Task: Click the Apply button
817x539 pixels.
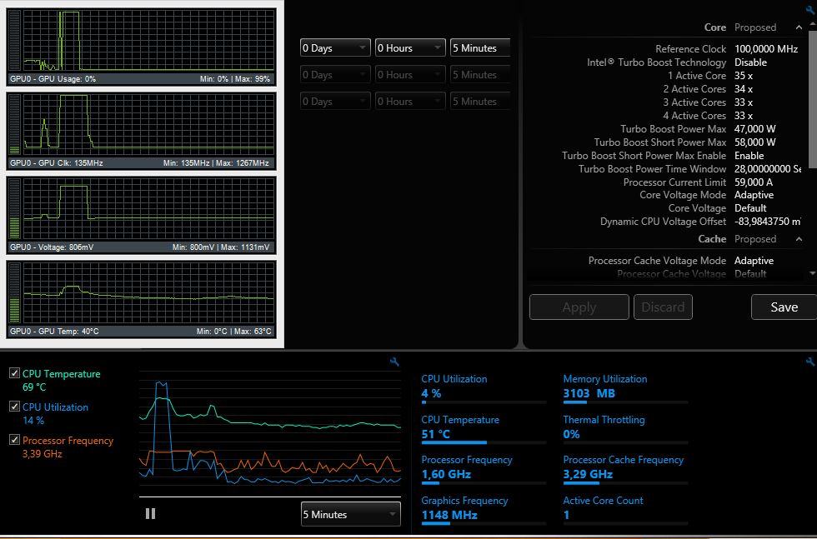Action: click(x=579, y=307)
